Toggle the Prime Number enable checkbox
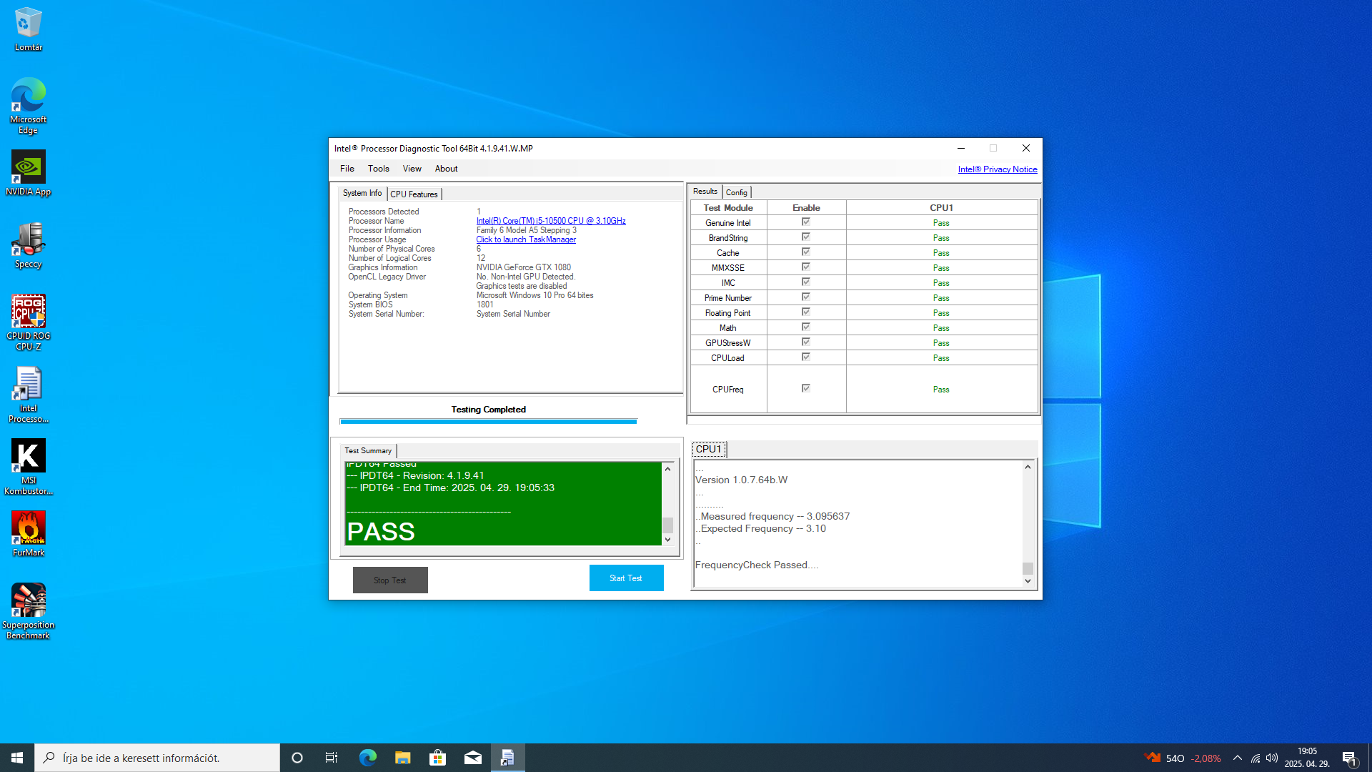 [806, 297]
